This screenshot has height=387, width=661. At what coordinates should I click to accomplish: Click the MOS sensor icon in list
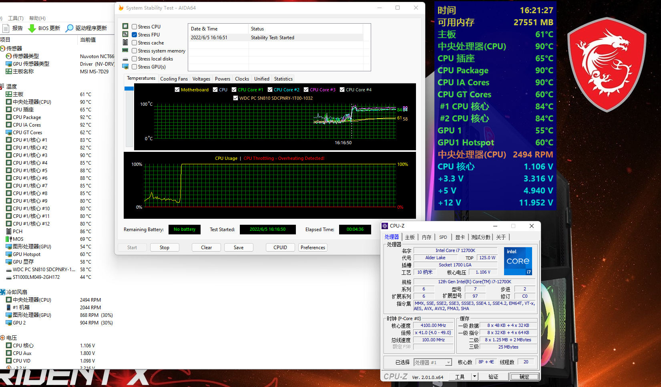coord(9,239)
